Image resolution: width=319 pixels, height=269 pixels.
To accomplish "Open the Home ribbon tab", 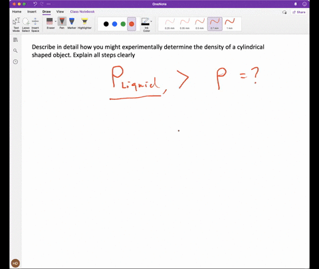I will point(17,11).
